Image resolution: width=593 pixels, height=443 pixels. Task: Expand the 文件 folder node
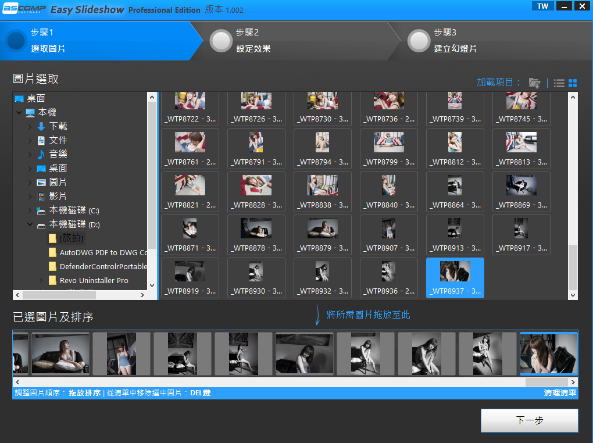click(x=30, y=140)
